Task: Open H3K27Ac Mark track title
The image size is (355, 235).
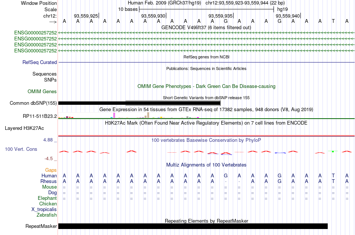Action: (x=206, y=123)
